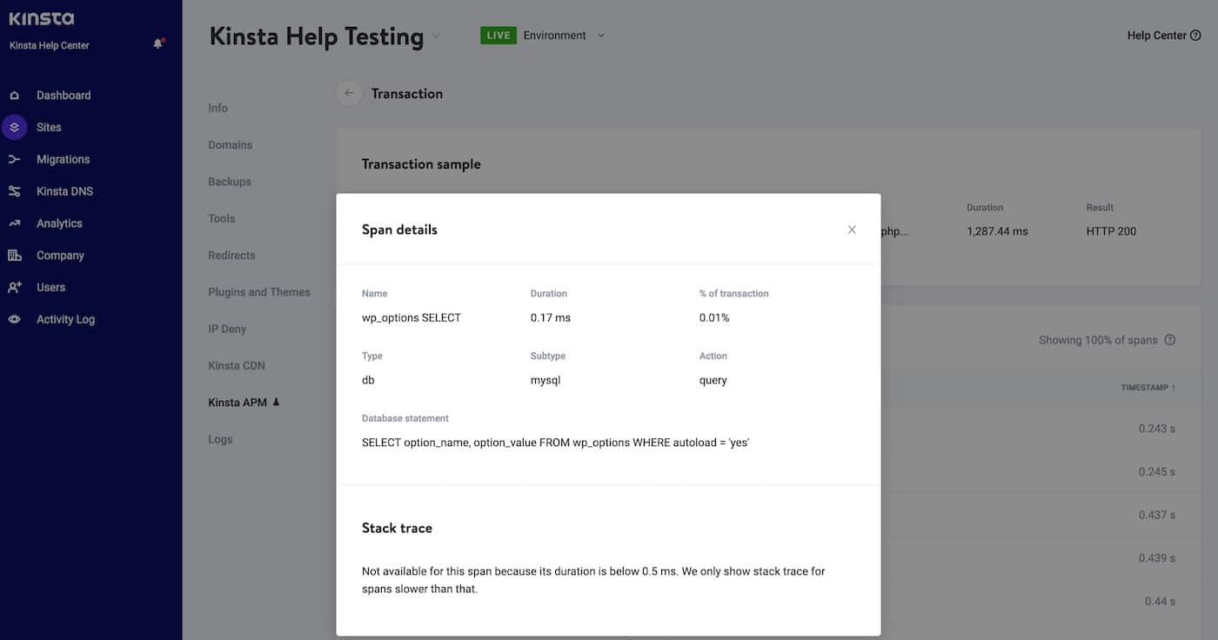Open Users in the sidebar
Image resolution: width=1218 pixels, height=640 pixels.
[50, 287]
